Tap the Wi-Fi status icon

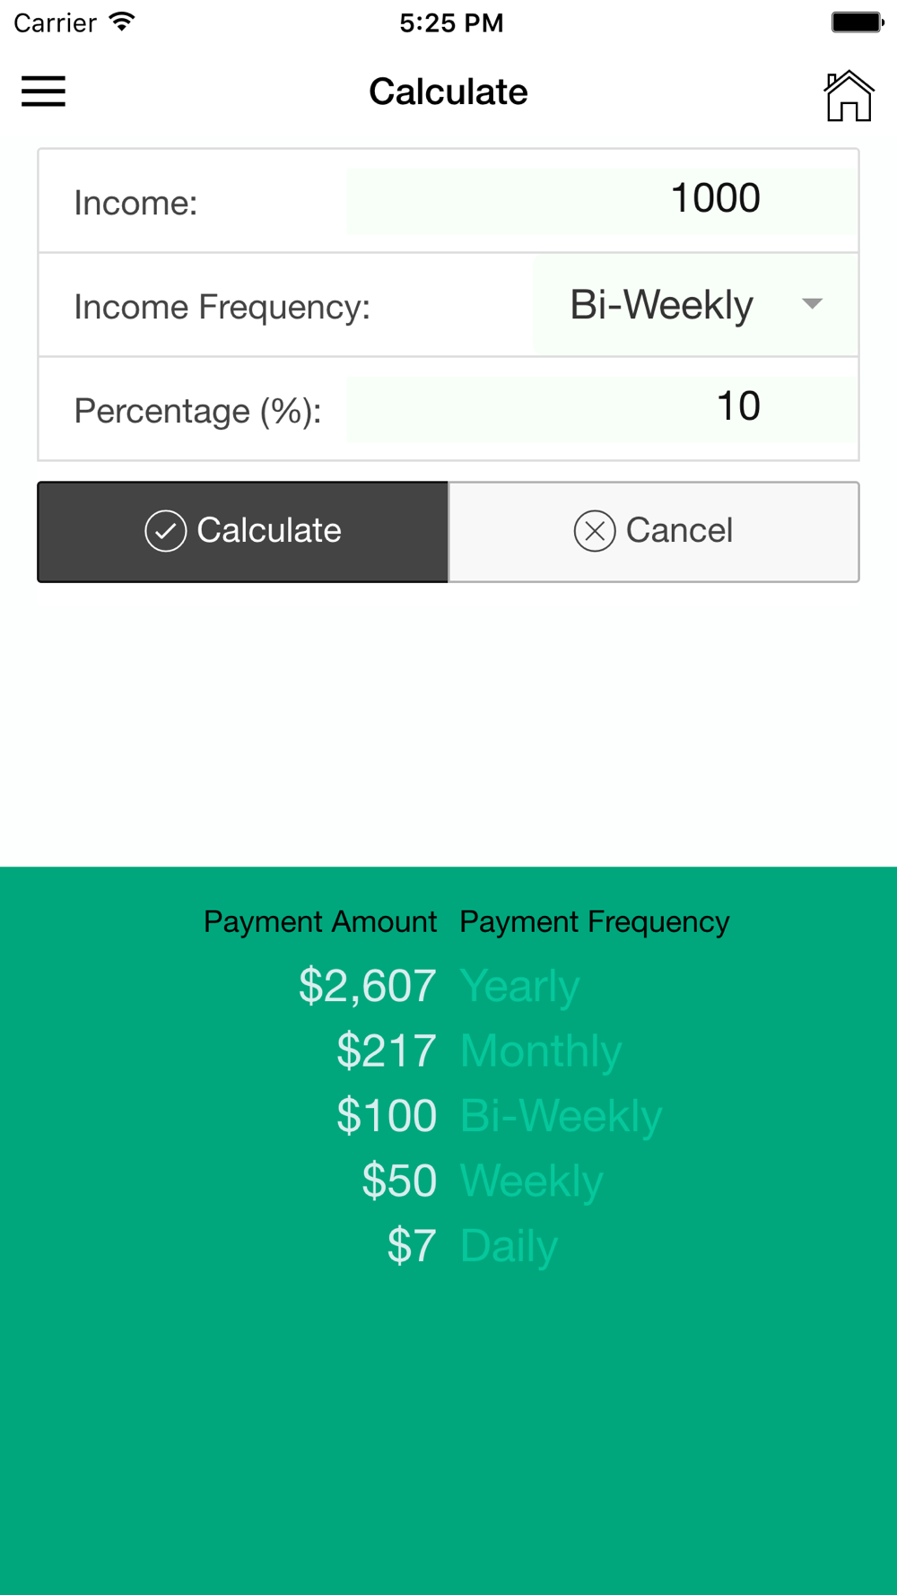[121, 22]
